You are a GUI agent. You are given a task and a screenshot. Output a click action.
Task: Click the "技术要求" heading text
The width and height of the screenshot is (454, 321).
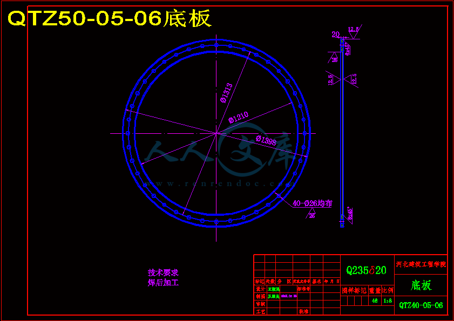pyautogui.click(x=164, y=272)
